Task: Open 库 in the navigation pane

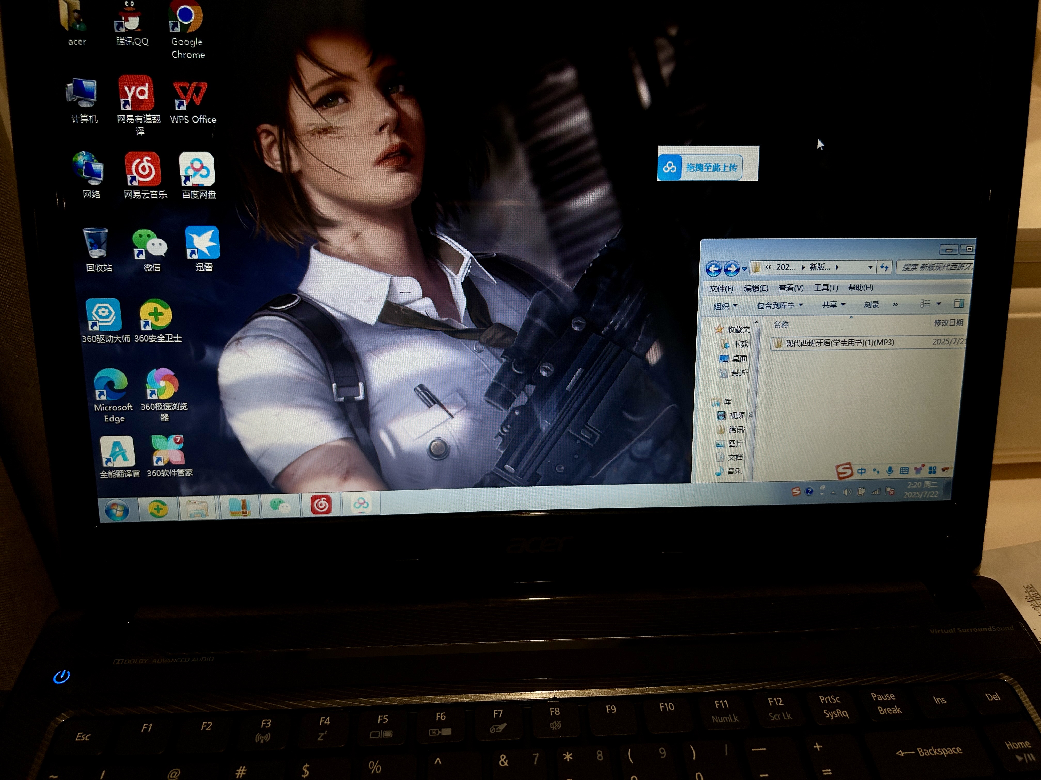Action: tap(722, 402)
